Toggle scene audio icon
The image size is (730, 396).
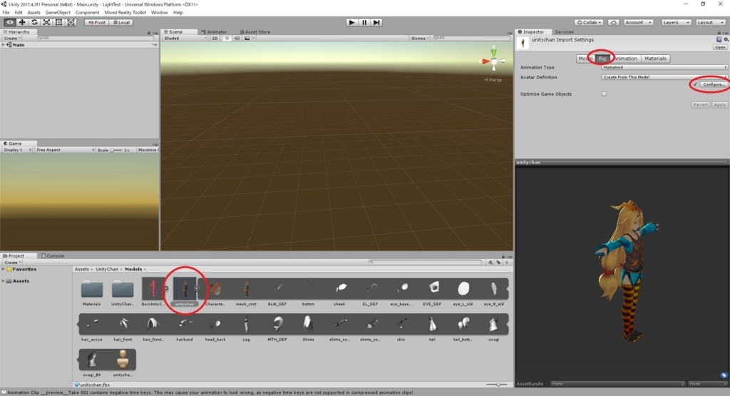(237, 39)
